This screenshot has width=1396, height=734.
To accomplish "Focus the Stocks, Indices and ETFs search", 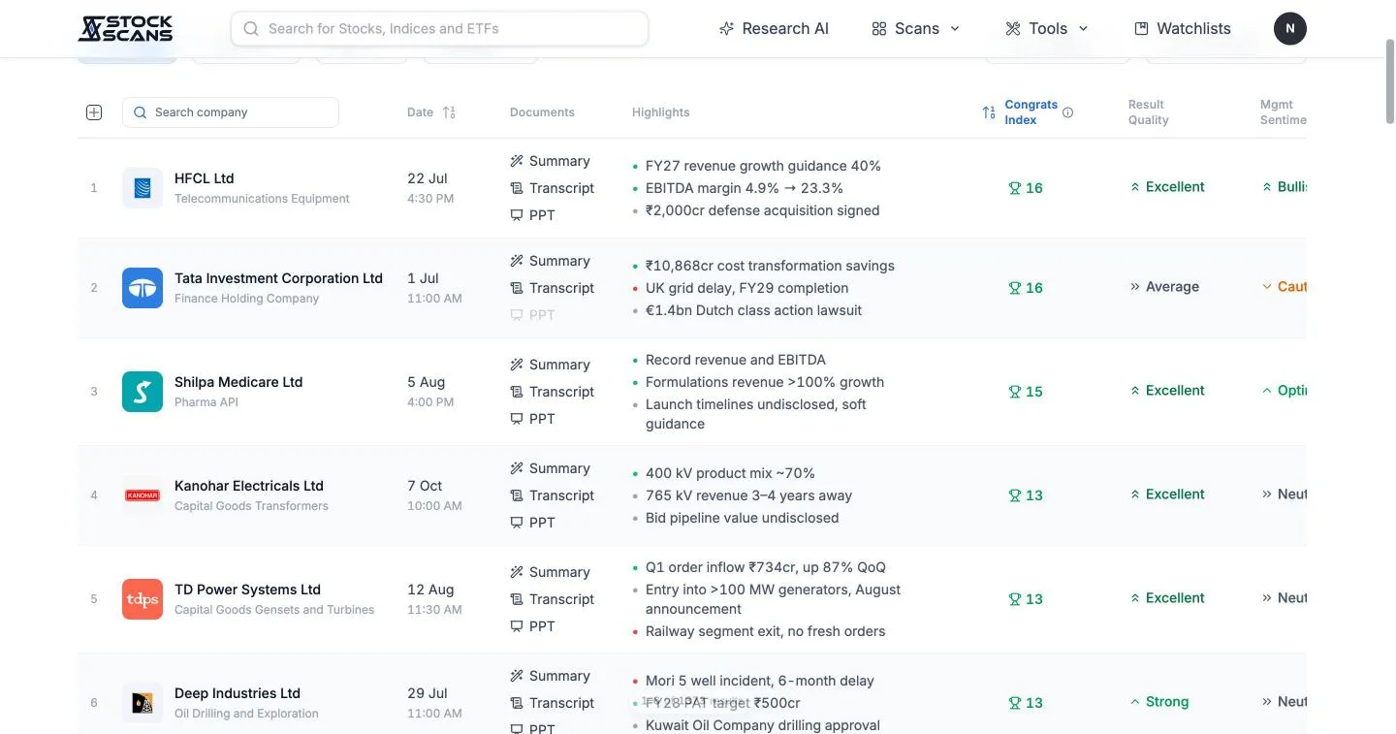I will click(x=439, y=28).
